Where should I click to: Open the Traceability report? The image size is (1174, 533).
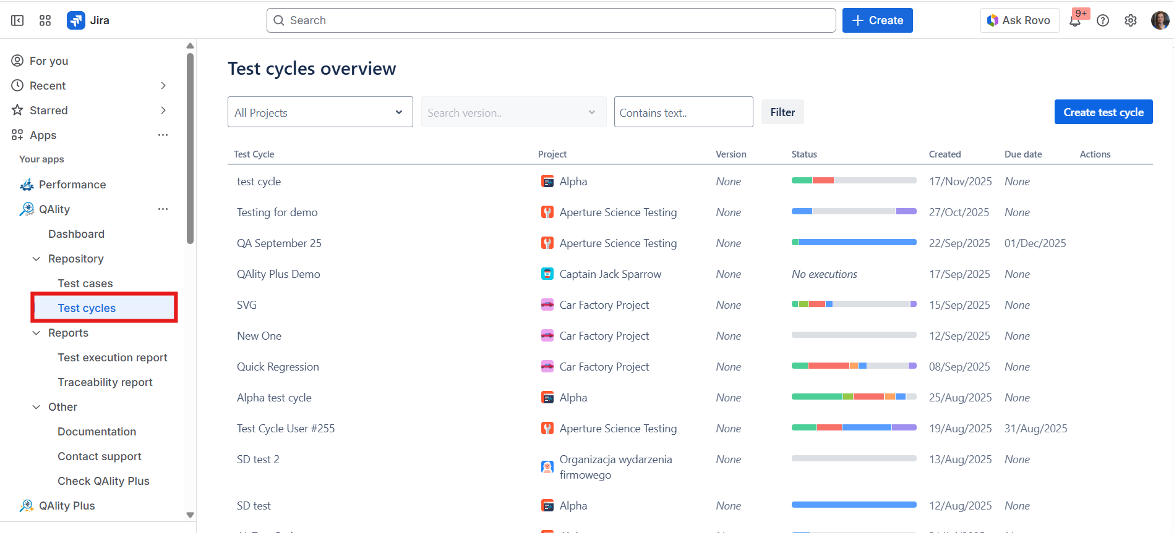click(105, 382)
